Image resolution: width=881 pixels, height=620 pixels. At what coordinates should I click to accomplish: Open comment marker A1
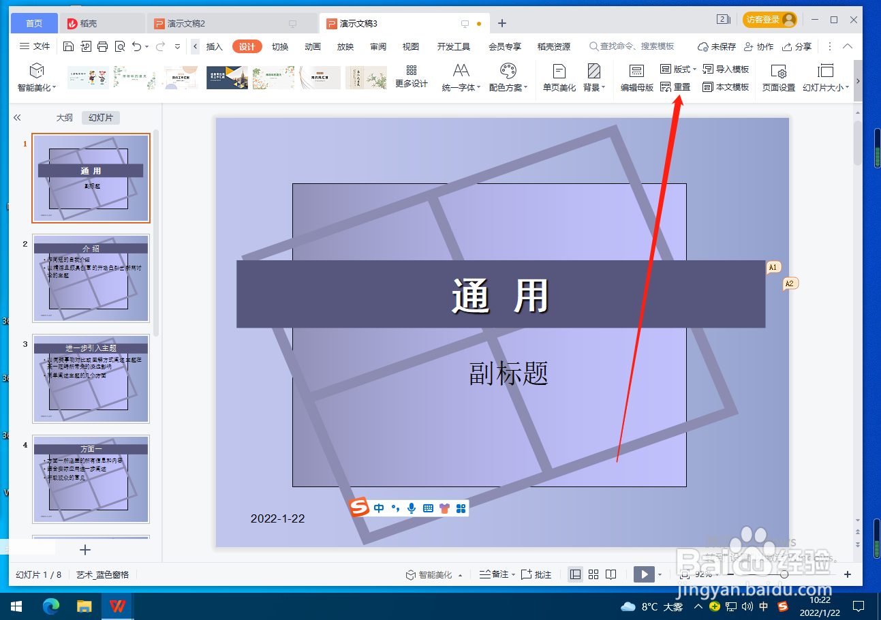[773, 267]
